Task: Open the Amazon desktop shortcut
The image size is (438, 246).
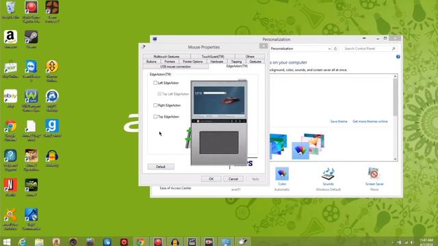Action: 10,40
